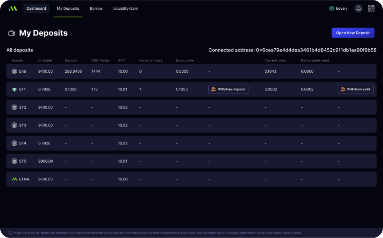
Task: Click the ST1 diamond asset icon
Action: (x=14, y=90)
